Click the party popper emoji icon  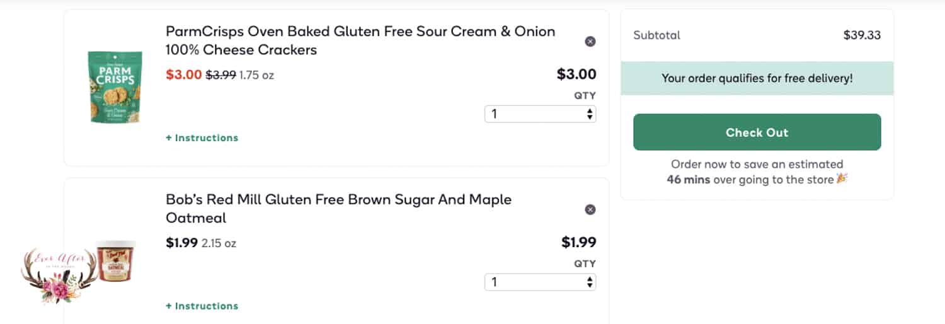[842, 179]
